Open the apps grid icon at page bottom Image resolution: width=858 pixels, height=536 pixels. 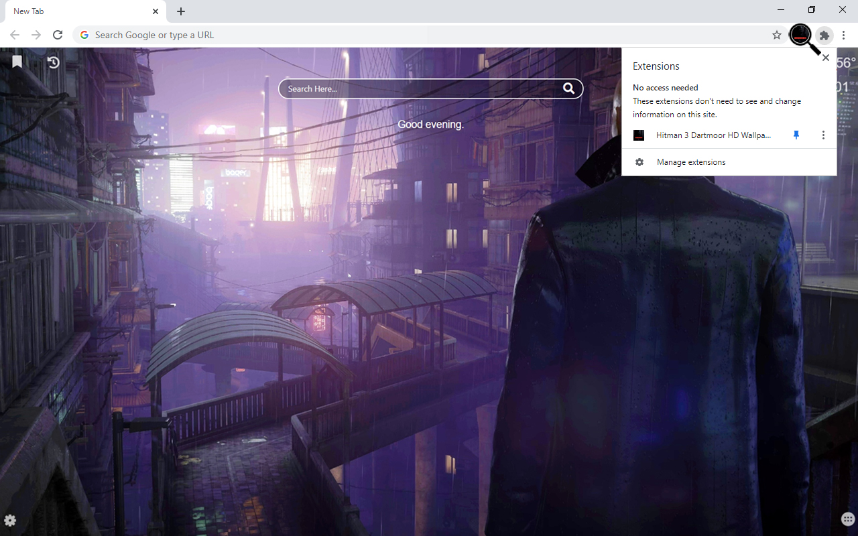point(847,519)
